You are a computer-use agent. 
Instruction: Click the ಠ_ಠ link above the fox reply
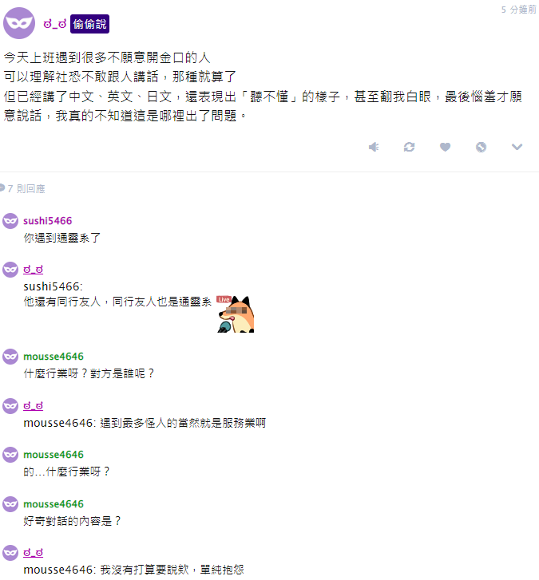(33, 270)
